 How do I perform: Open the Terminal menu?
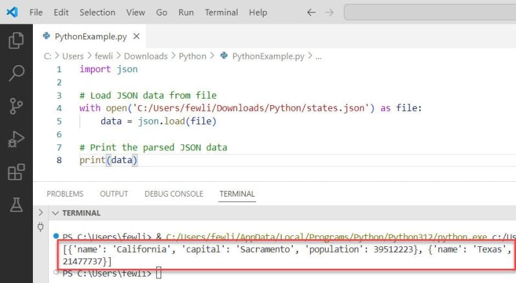click(221, 12)
